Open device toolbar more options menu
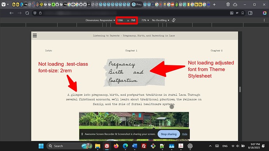Viewport: 269px width, 151px height. point(264,20)
